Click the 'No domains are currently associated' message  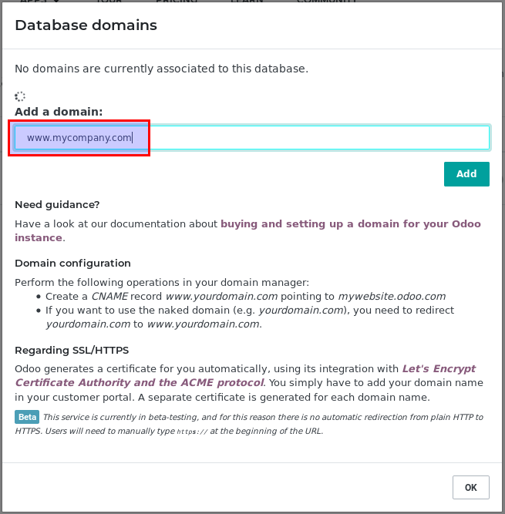pos(161,69)
